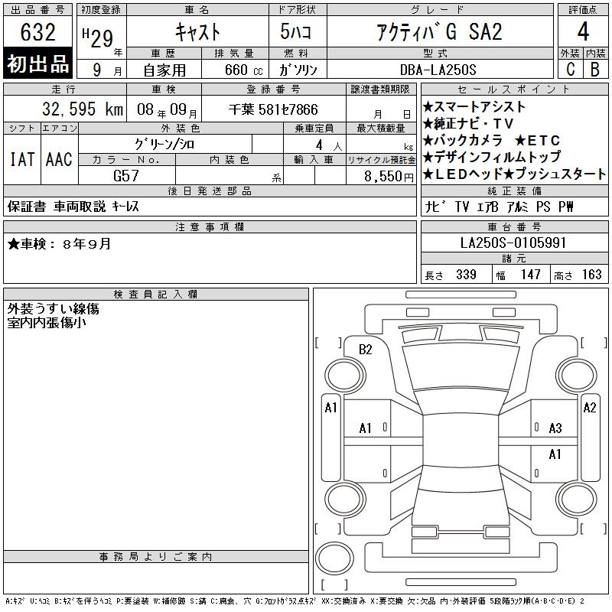Click the lot number 632
Image resolution: width=612 pixels, height=612 pixels.
(x=38, y=33)
